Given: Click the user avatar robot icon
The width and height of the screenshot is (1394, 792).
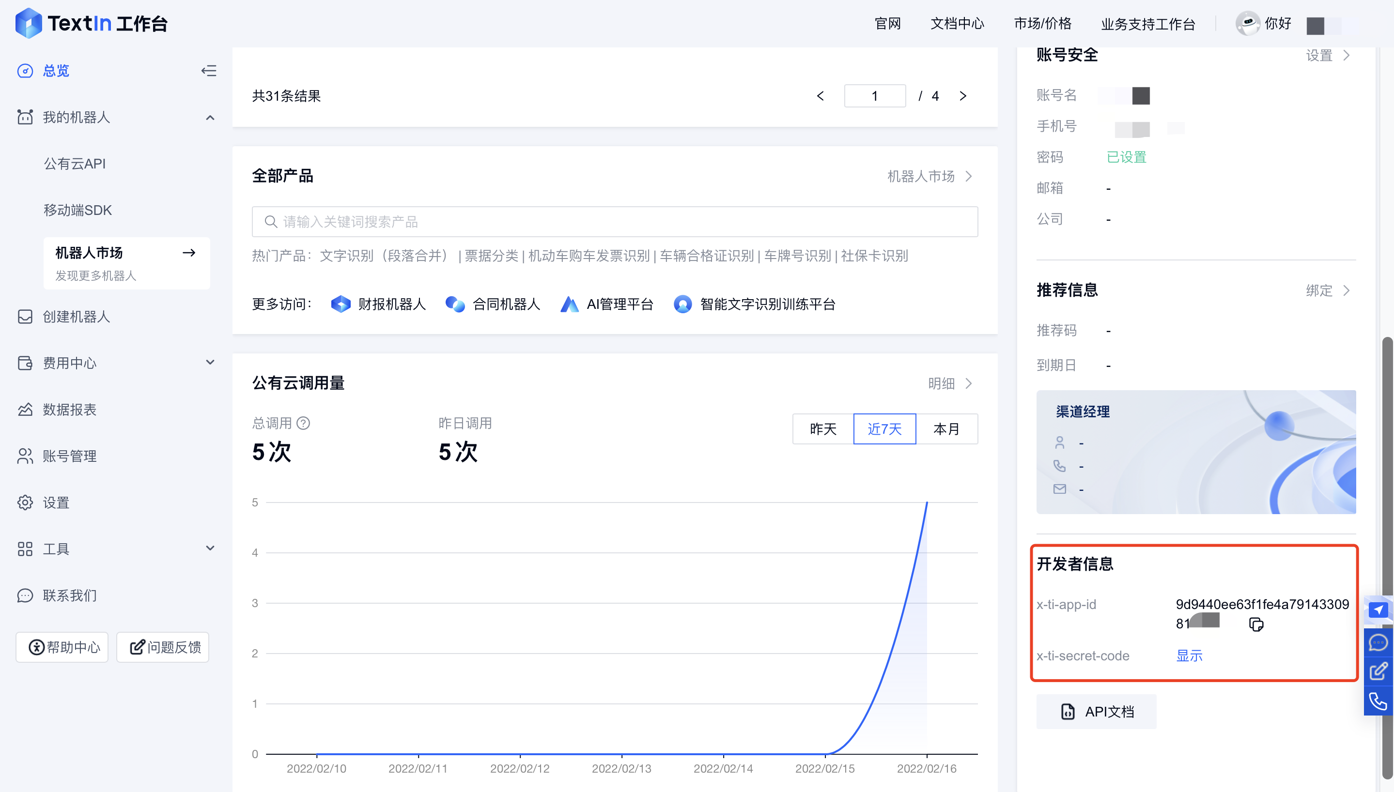Looking at the screenshot, I should tap(1248, 23).
